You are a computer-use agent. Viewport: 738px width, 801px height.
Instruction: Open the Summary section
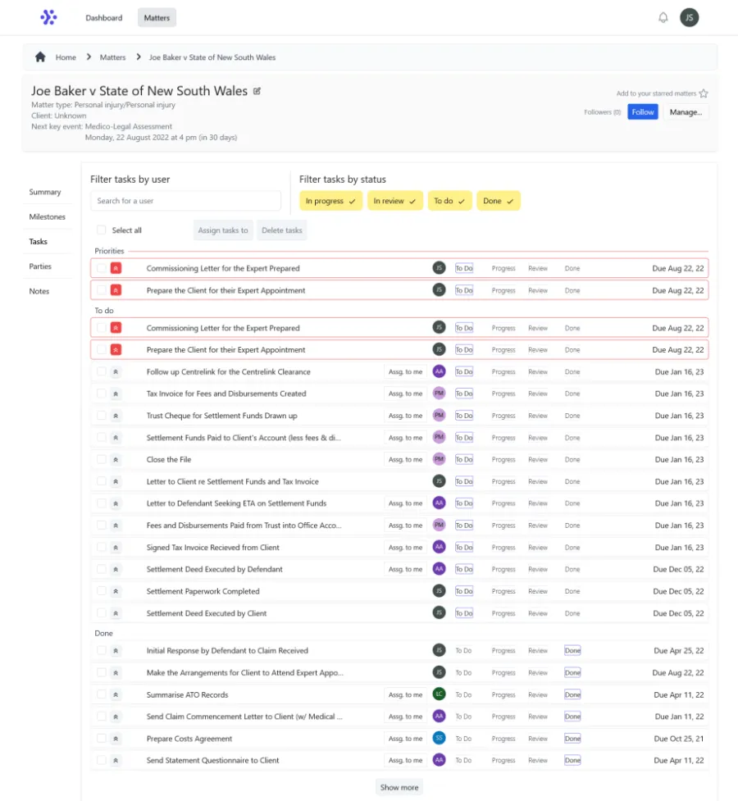(45, 192)
